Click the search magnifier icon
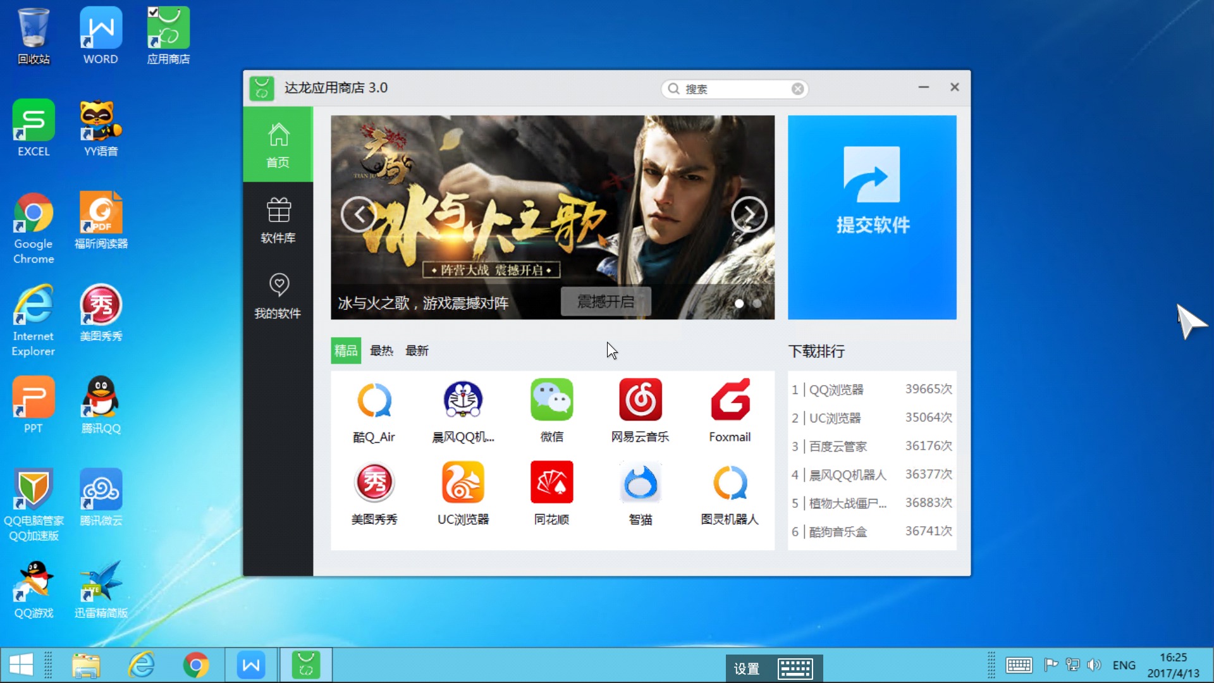This screenshot has width=1214, height=683. (674, 89)
